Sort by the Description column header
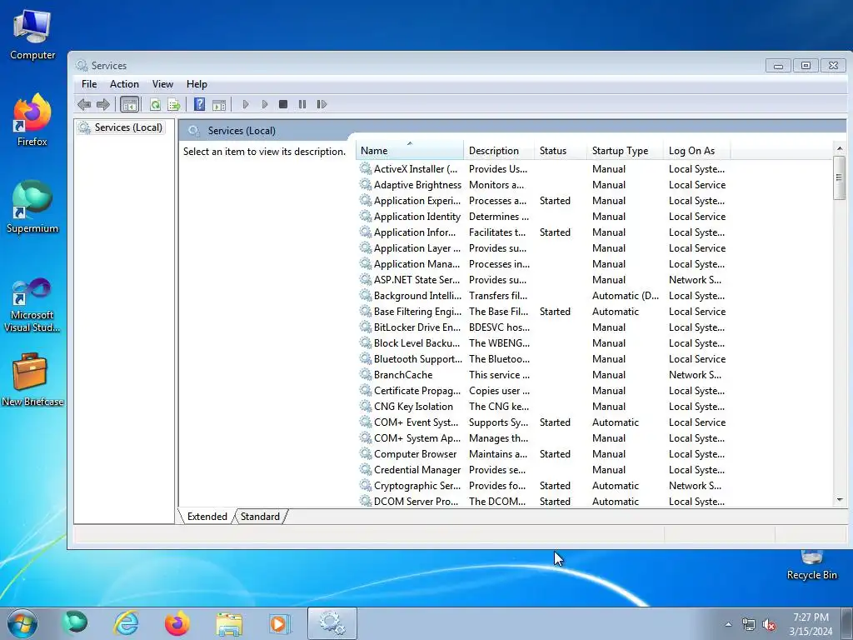Image resolution: width=853 pixels, height=640 pixels. click(499, 151)
